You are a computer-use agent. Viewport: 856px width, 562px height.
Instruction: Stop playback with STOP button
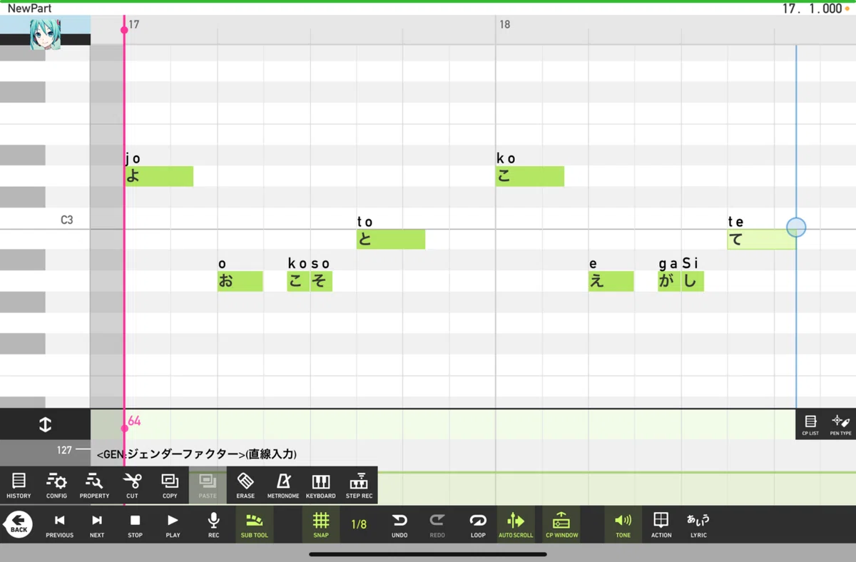(135, 525)
